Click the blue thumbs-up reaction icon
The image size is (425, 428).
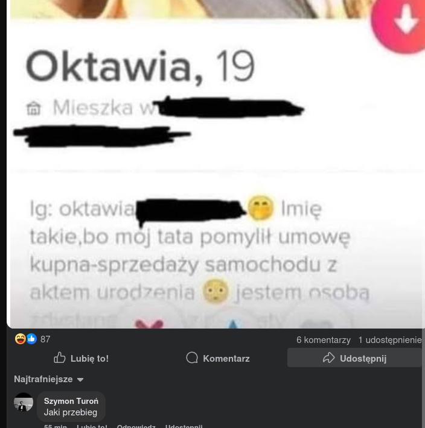point(31,339)
